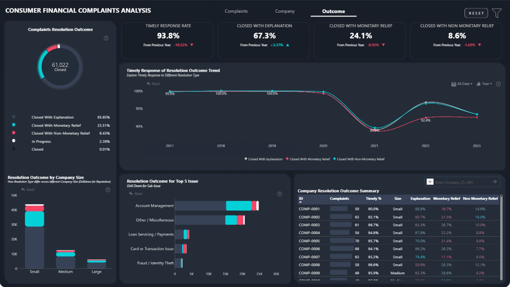Click Back arrow in Top 5 Issue chart

click(136, 194)
